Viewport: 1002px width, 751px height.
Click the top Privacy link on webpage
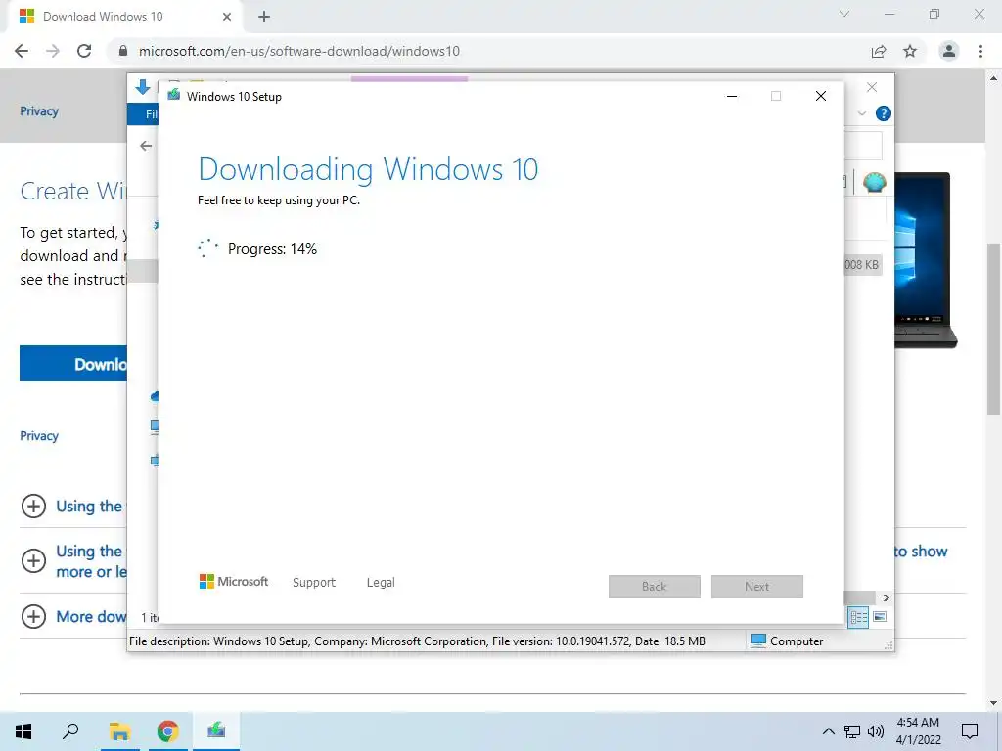(x=39, y=111)
